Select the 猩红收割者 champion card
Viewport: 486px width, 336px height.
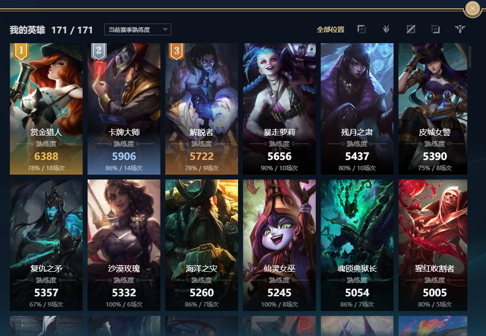[433, 245]
